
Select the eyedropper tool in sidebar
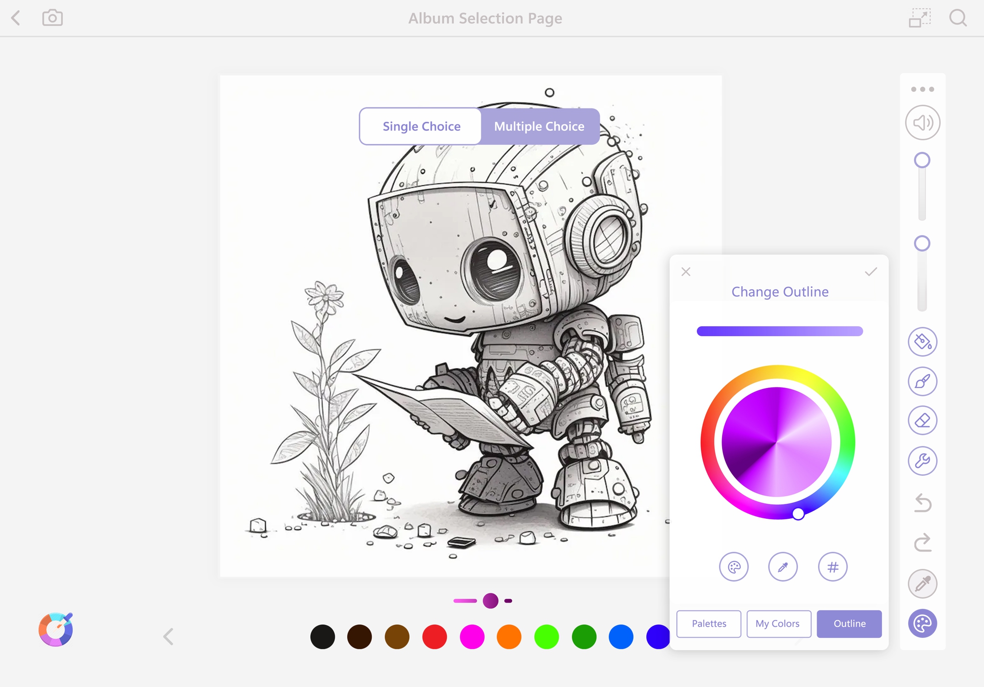[x=922, y=583]
